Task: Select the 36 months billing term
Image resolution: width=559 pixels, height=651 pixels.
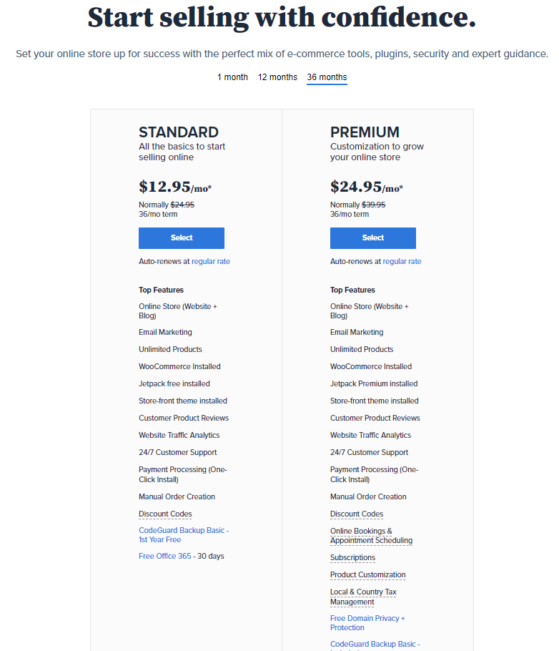Action: point(327,77)
